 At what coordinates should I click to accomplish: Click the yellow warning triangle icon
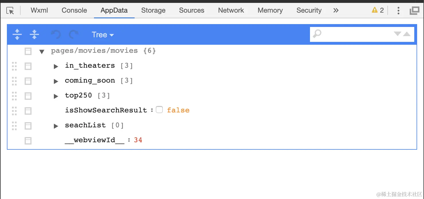(374, 10)
